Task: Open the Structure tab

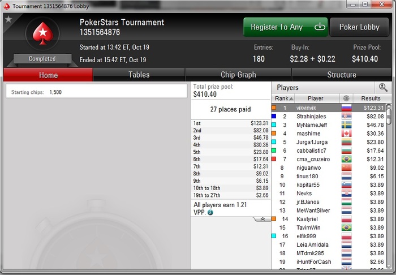Action: [x=342, y=75]
